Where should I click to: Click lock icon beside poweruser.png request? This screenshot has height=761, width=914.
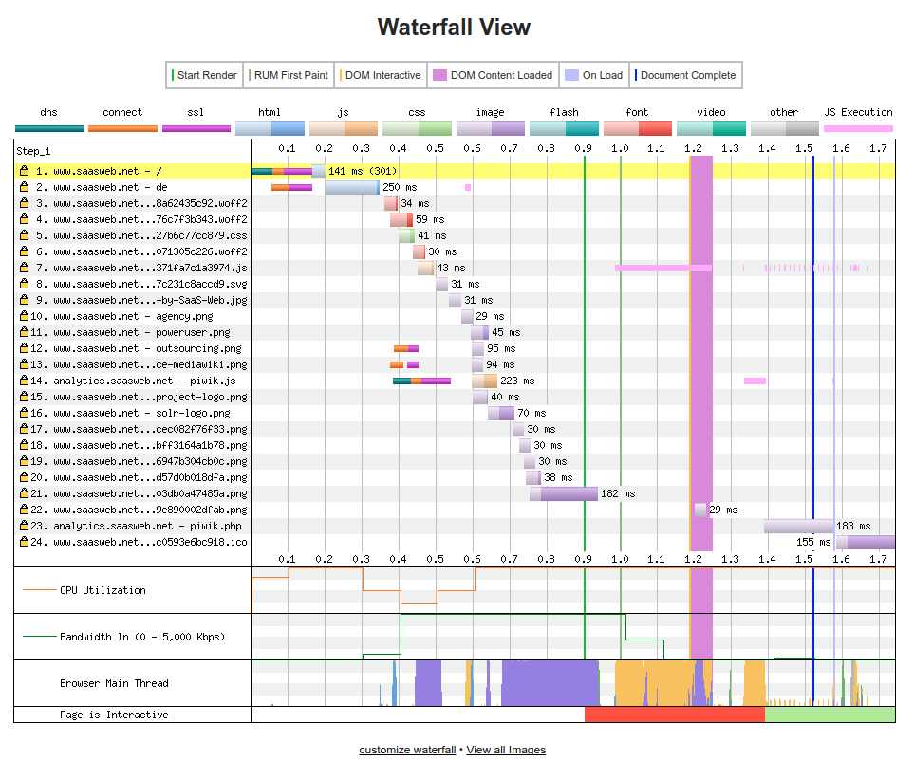point(24,332)
